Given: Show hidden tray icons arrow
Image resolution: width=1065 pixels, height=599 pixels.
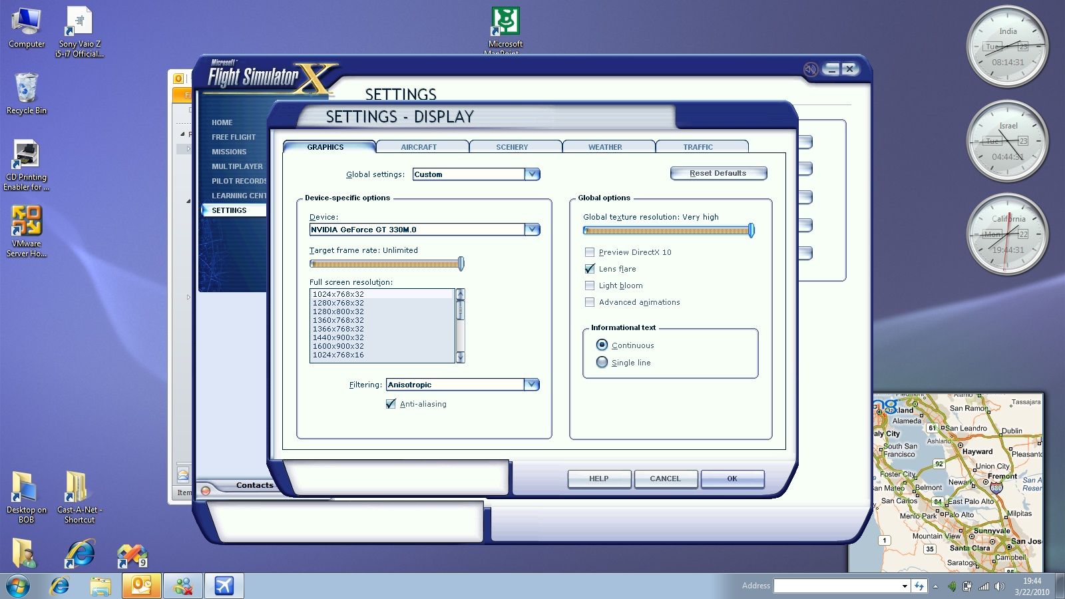Looking at the screenshot, I should 935,586.
